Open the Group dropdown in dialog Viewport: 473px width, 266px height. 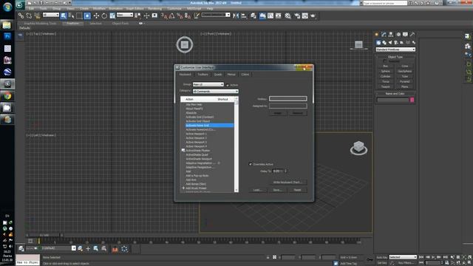208,85
